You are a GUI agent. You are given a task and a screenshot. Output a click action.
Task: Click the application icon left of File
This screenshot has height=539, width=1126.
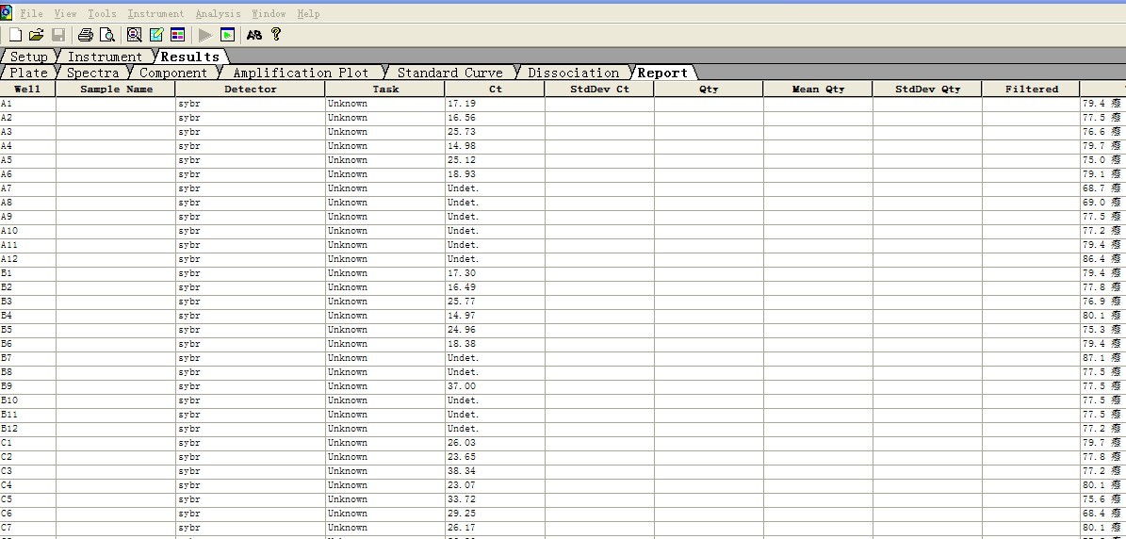pos(7,13)
